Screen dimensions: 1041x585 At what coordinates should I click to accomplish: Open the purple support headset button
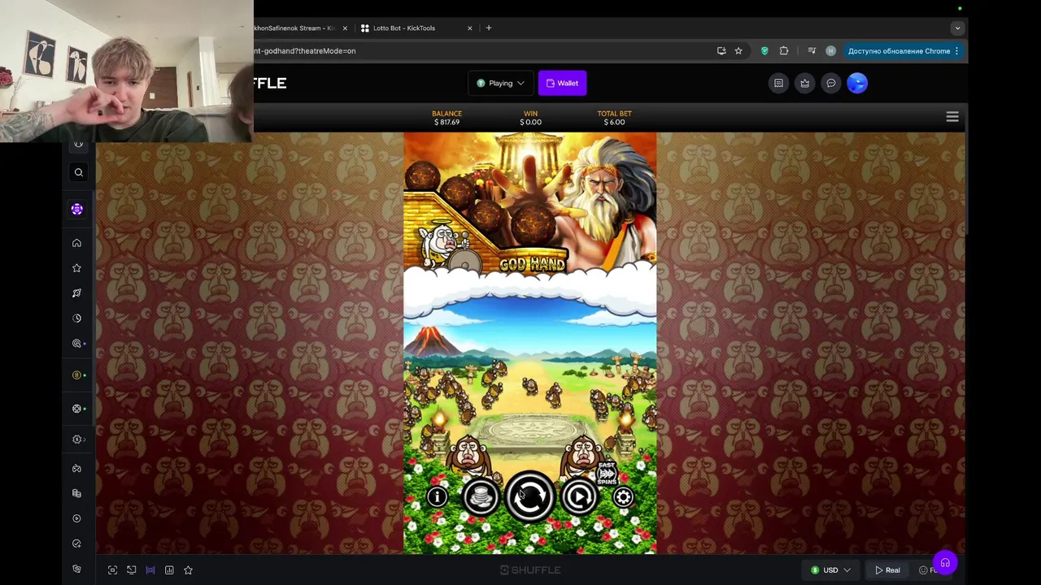[945, 562]
